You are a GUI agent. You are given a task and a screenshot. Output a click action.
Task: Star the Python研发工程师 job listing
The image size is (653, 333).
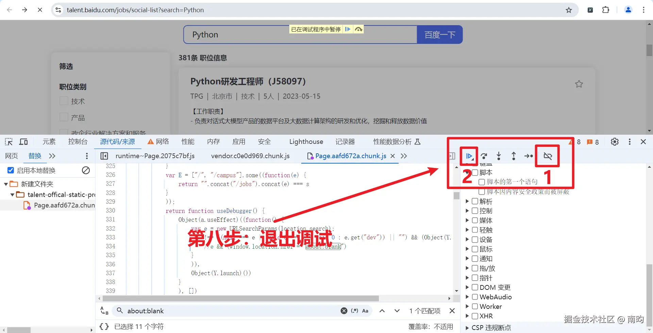[579, 84]
